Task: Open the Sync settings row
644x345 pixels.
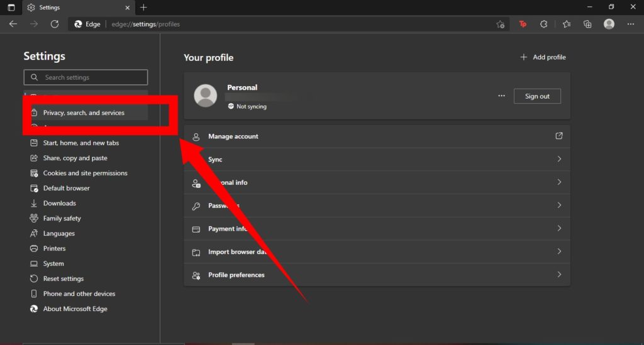Action: pos(377,159)
